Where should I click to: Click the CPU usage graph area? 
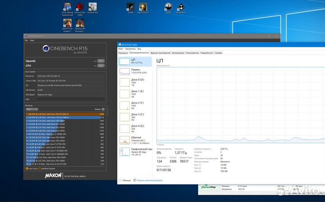241,105
